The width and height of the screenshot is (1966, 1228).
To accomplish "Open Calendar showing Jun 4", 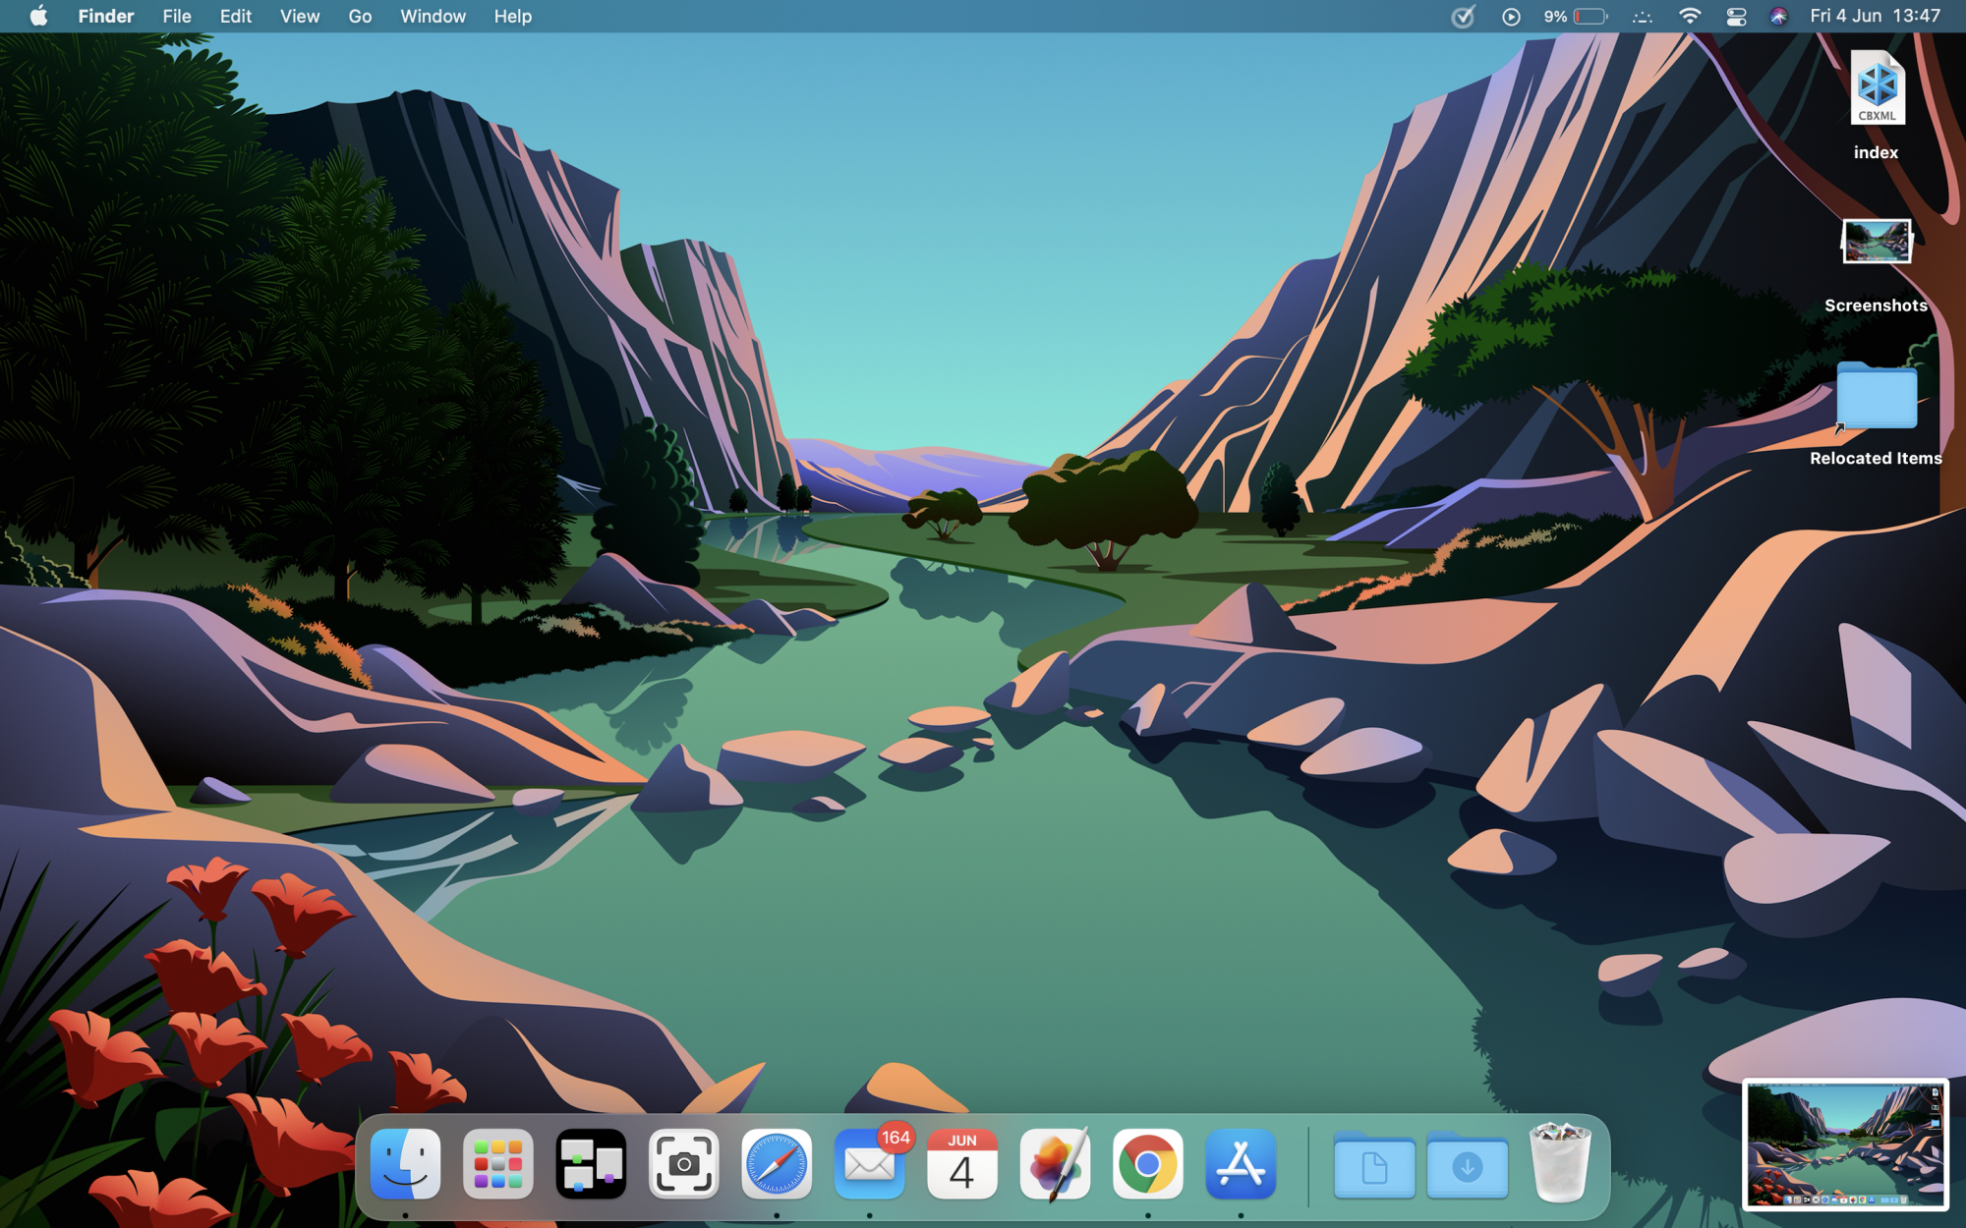I will [961, 1164].
